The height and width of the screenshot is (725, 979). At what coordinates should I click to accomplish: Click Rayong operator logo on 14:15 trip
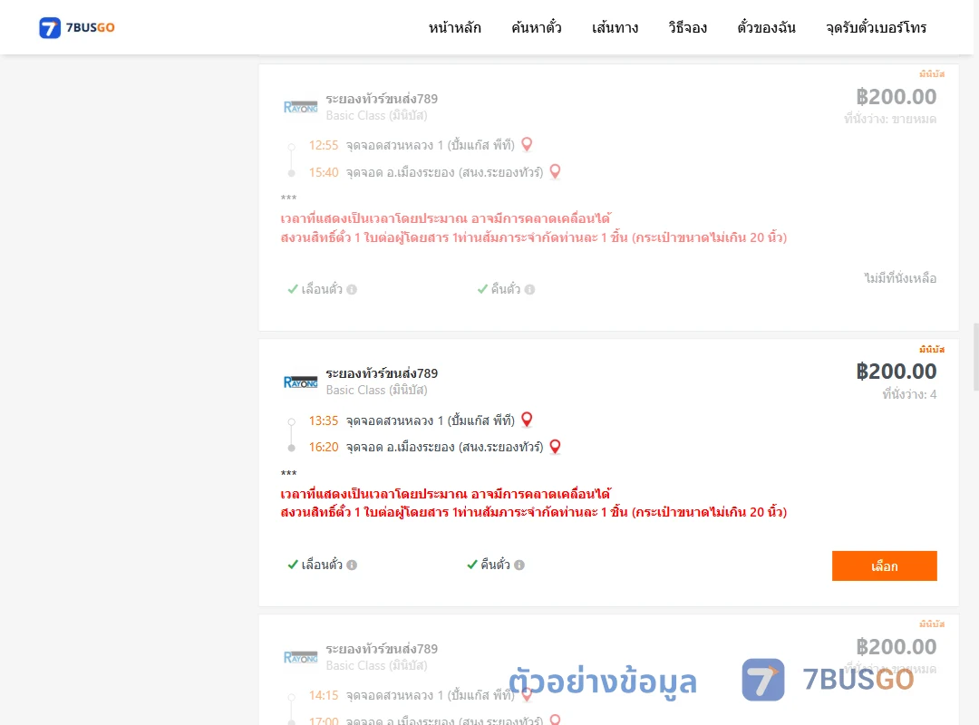coord(300,657)
